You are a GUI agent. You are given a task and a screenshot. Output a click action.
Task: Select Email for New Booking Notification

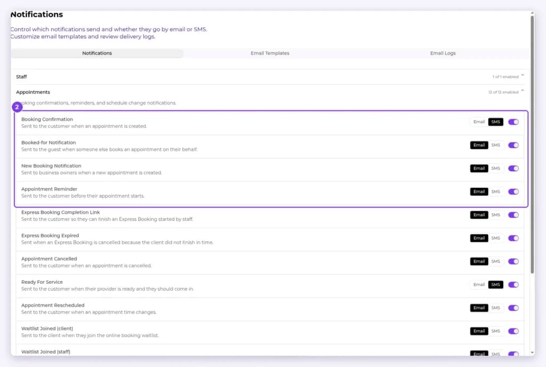pyautogui.click(x=479, y=169)
